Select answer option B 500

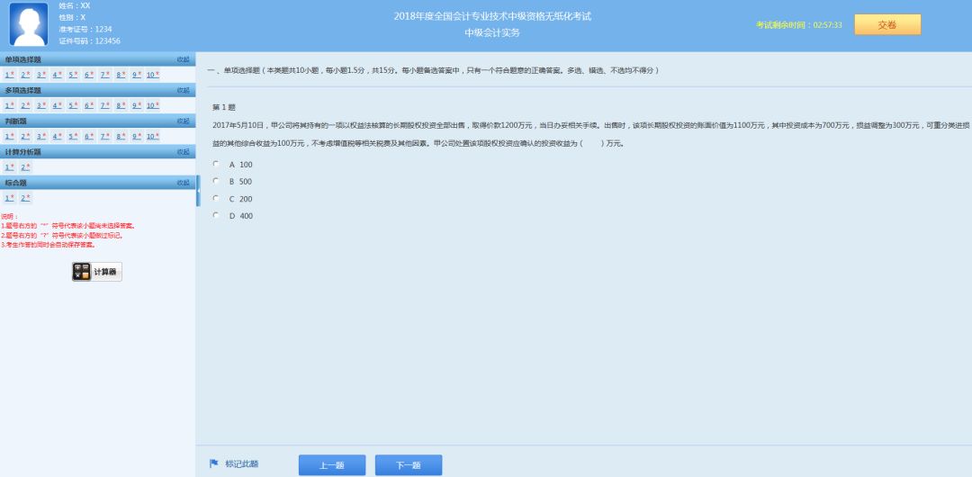(216, 181)
